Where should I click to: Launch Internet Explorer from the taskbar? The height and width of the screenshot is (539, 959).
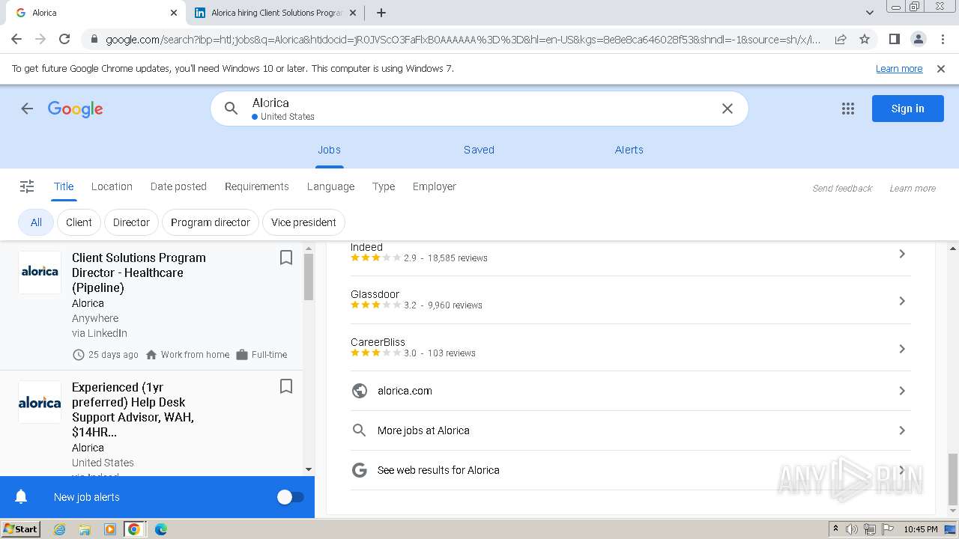[x=59, y=529]
